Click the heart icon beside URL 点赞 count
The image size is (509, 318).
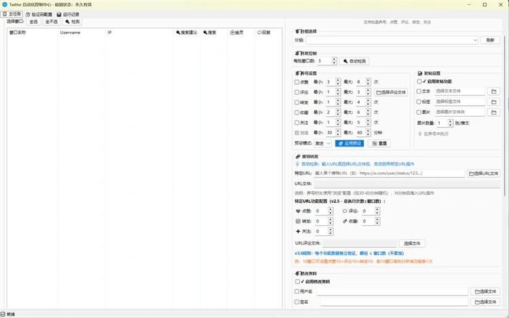(x=298, y=211)
